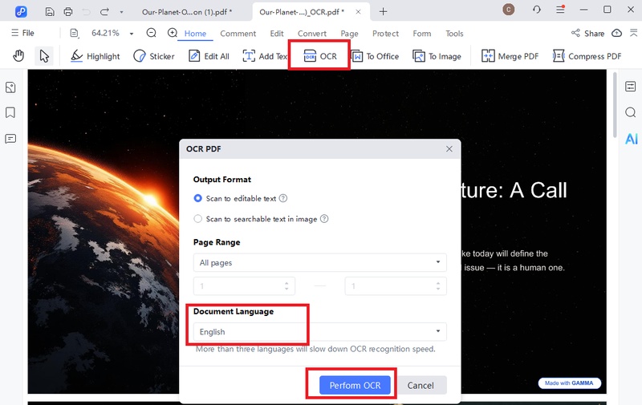Open the File menu
642x405 pixels.
point(22,33)
